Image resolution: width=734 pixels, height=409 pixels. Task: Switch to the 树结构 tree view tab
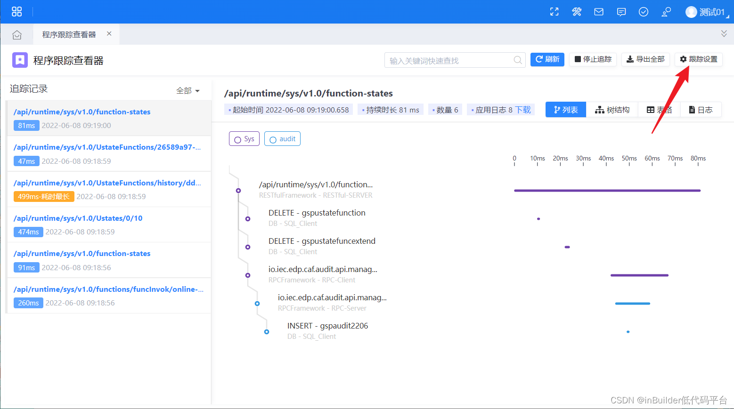coord(612,110)
